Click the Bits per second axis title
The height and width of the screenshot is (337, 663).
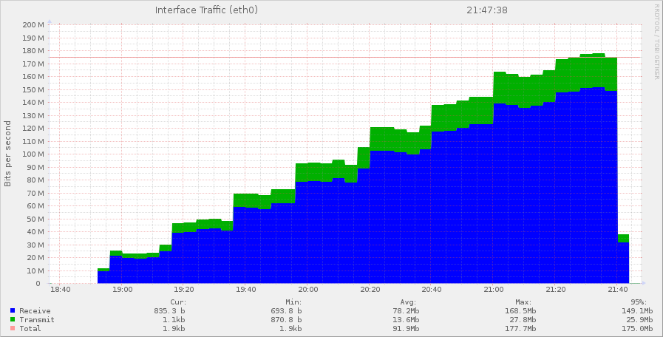7,154
